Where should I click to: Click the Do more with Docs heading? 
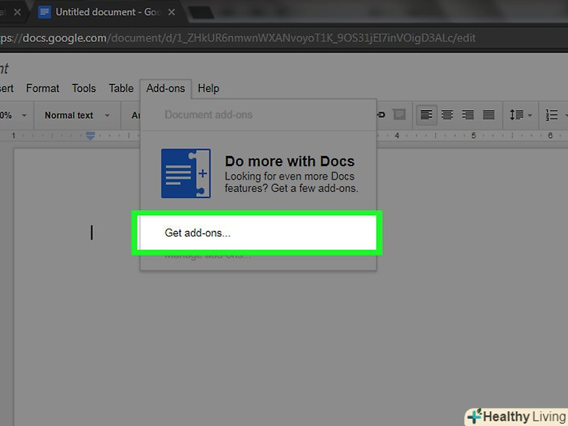tap(289, 162)
